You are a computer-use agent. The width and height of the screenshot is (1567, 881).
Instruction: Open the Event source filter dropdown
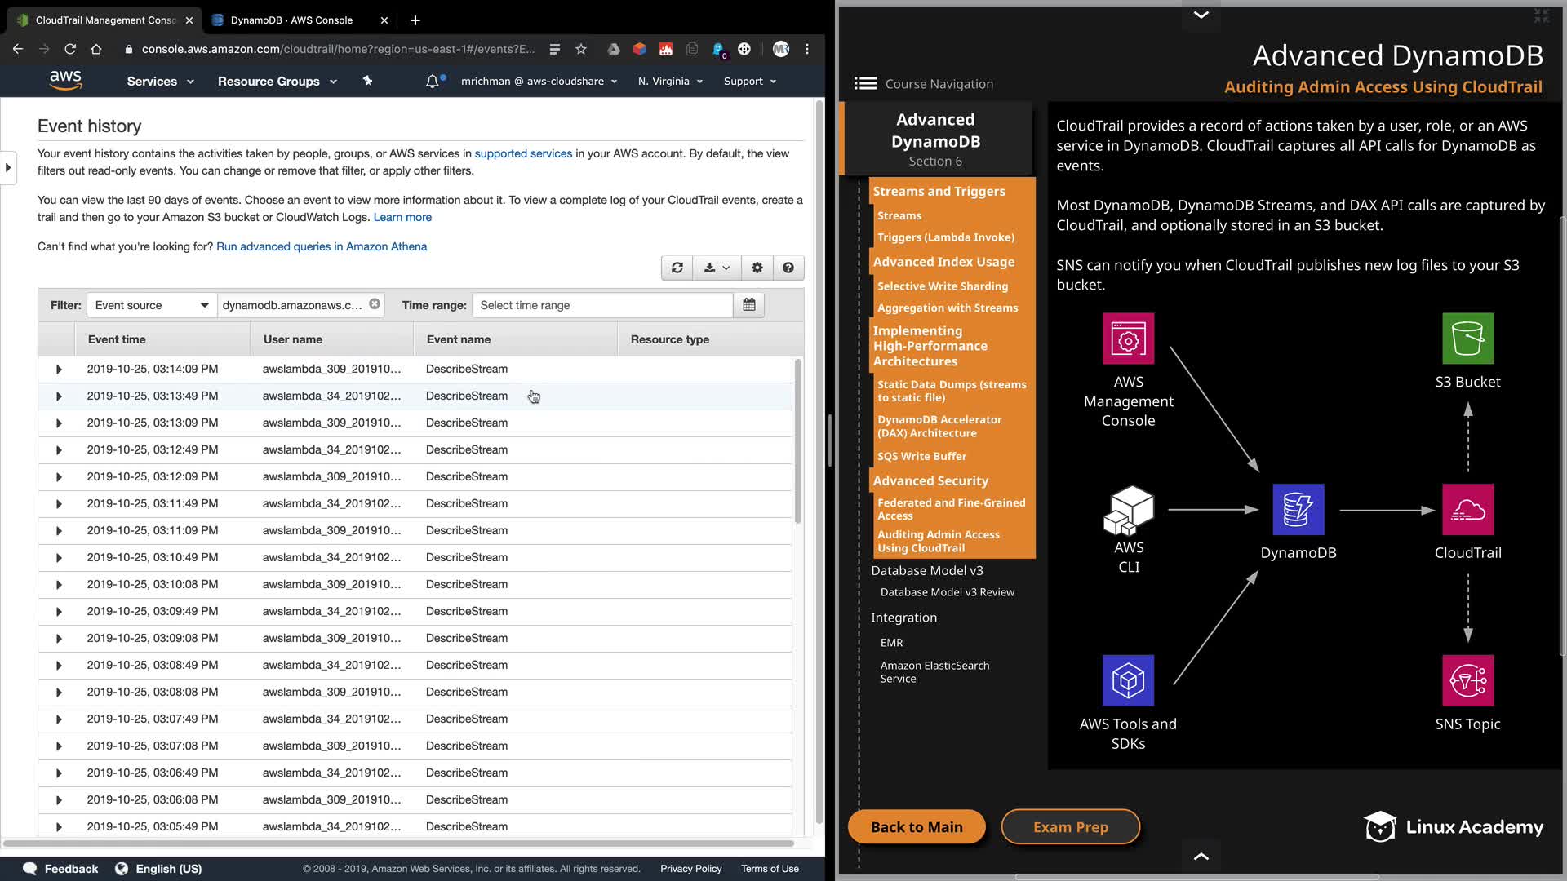(152, 305)
